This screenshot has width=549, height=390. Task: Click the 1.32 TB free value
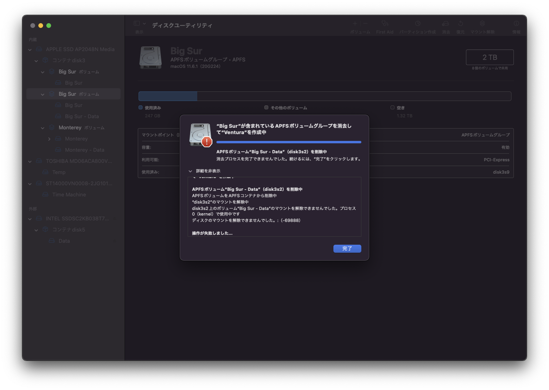(x=404, y=116)
